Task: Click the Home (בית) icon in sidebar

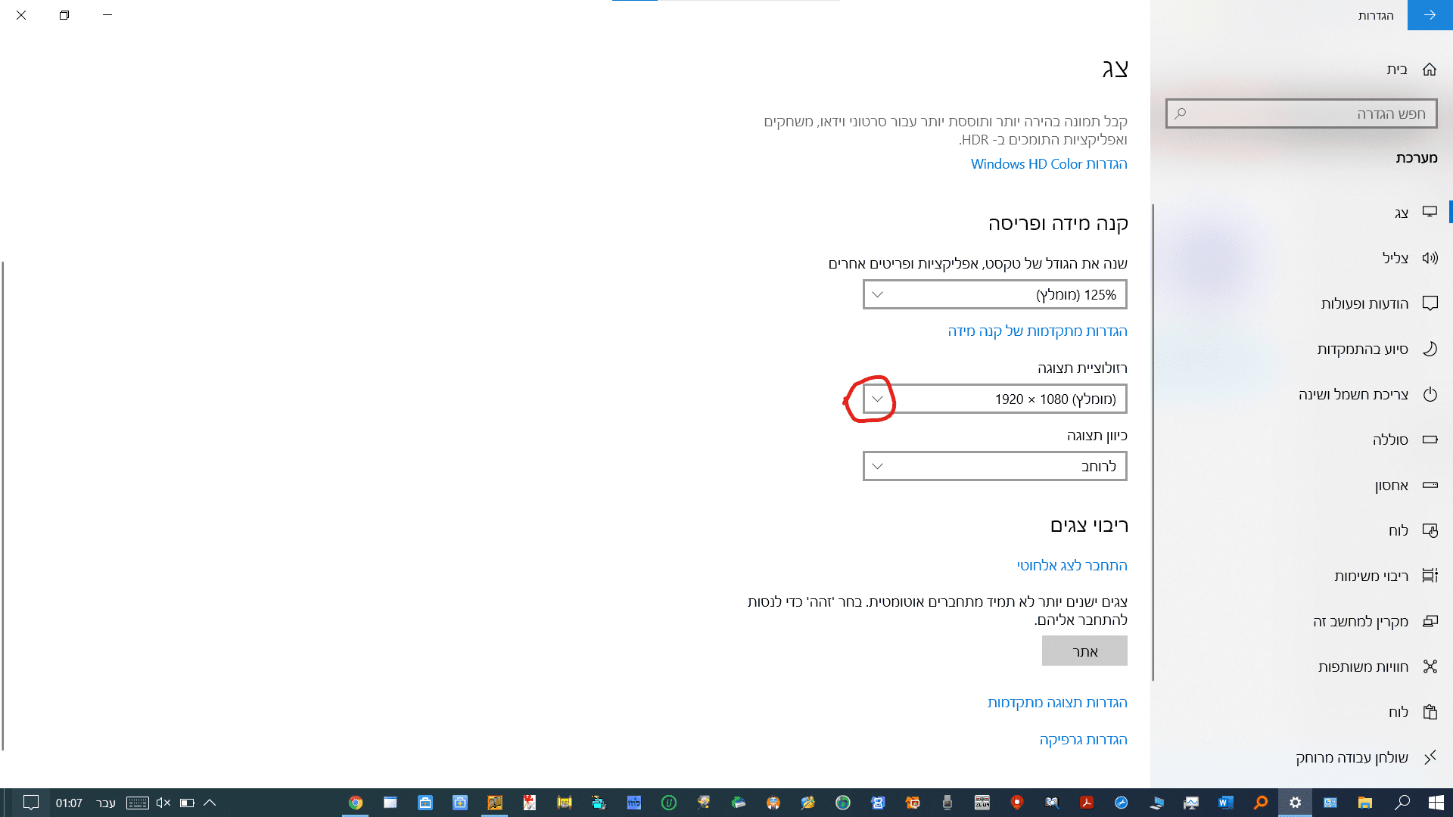Action: (1429, 70)
